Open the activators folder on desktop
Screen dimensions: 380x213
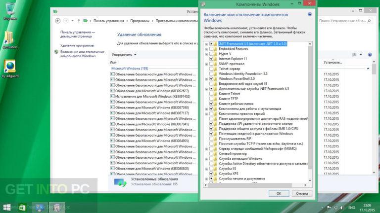pos(10,40)
